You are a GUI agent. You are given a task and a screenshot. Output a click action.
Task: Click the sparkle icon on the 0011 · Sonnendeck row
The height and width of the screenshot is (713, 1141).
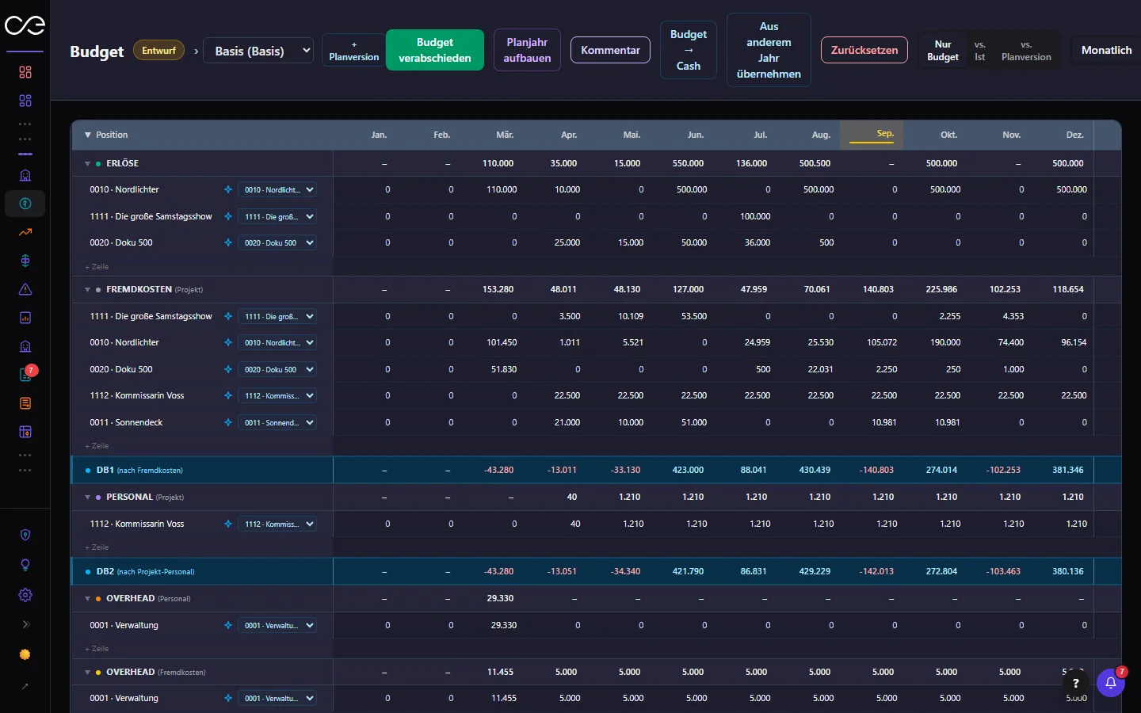228,422
